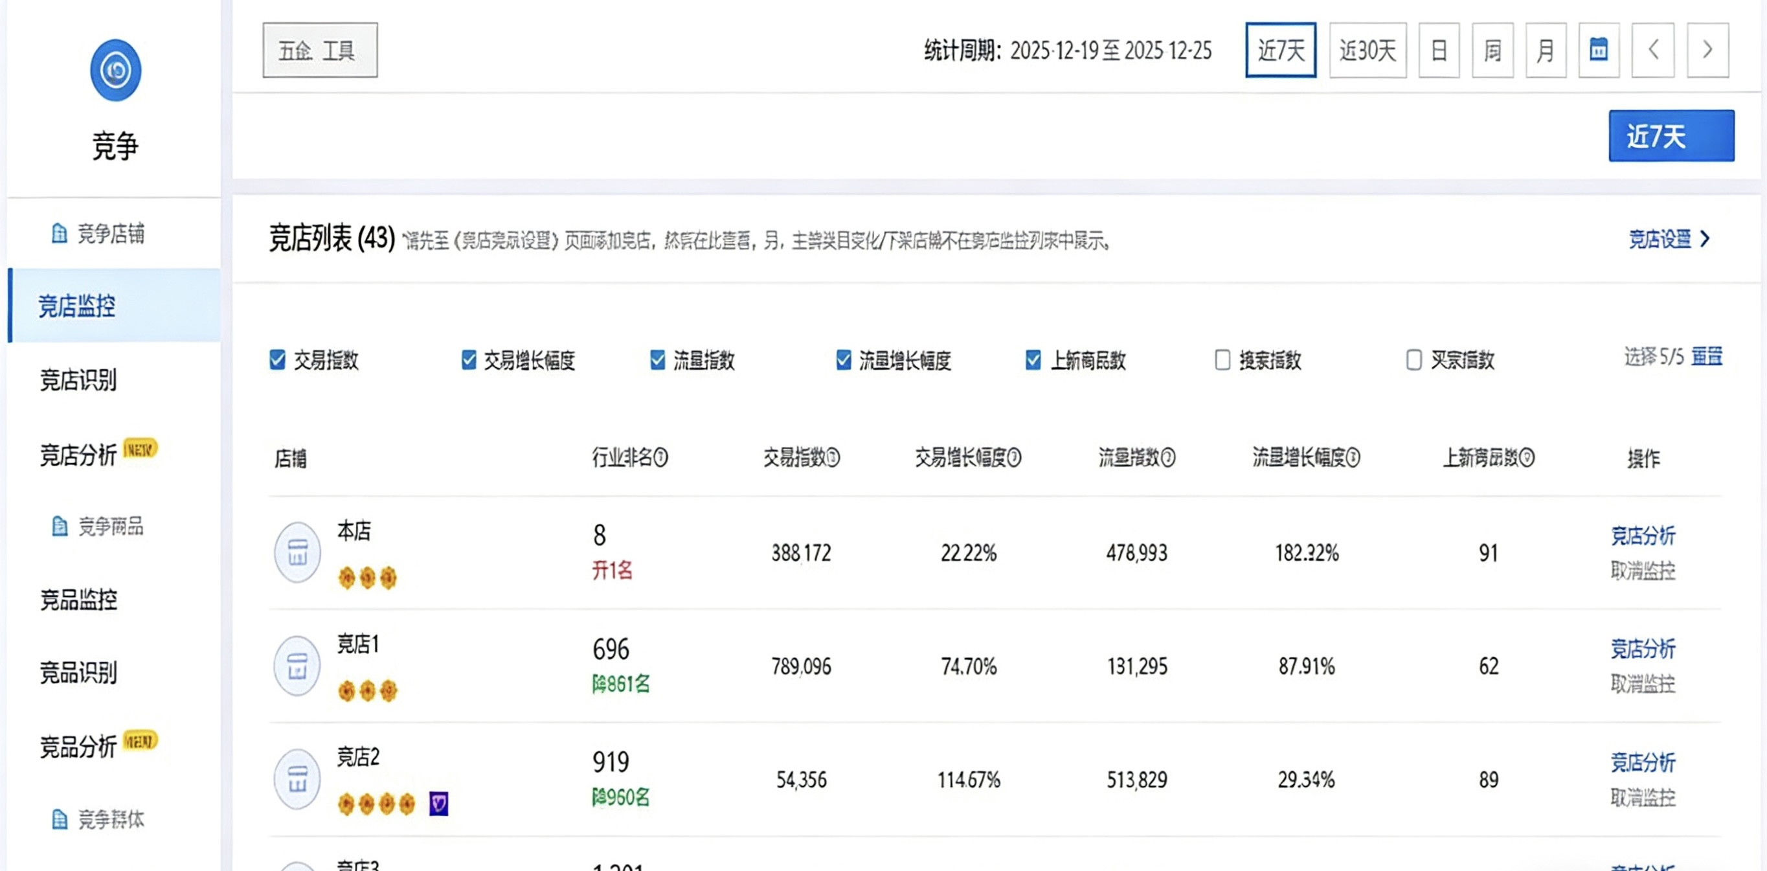Enable the 搜索指数 checkbox

click(x=1222, y=359)
